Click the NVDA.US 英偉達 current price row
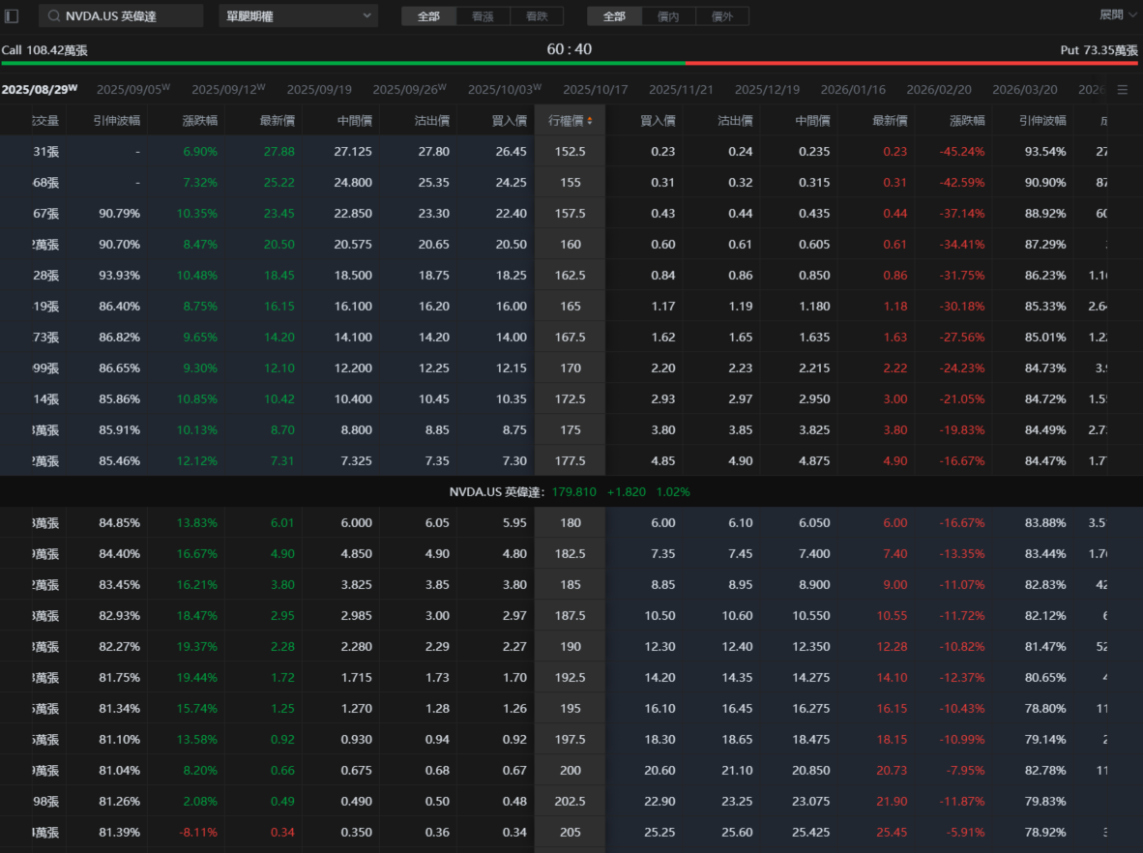The width and height of the screenshot is (1143, 853). pyautogui.click(x=571, y=491)
